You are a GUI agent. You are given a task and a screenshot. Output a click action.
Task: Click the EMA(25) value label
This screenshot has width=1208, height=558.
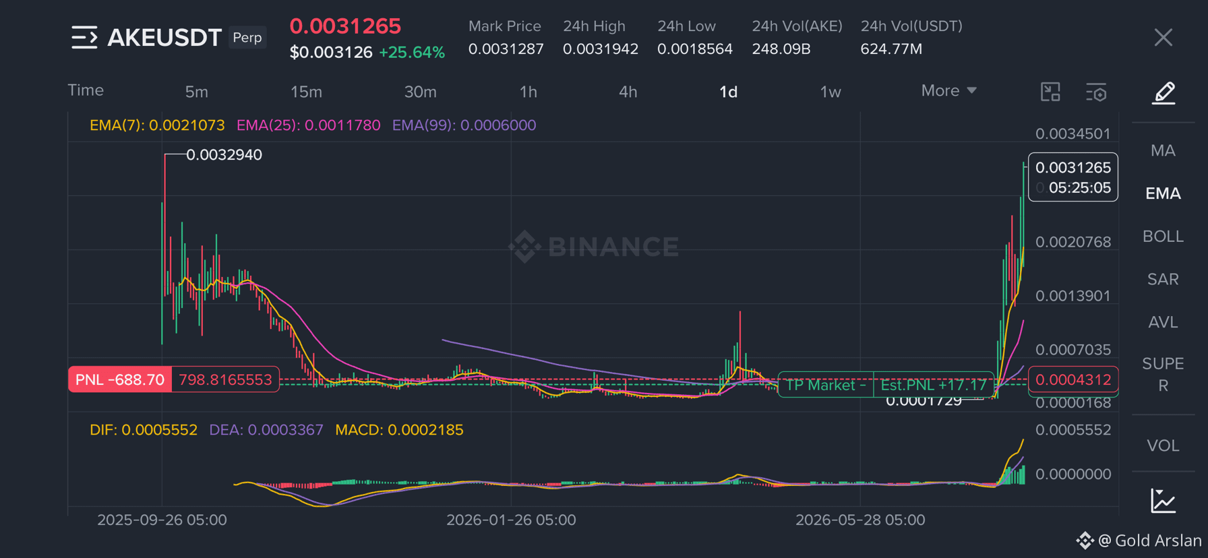pyautogui.click(x=308, y=125)
